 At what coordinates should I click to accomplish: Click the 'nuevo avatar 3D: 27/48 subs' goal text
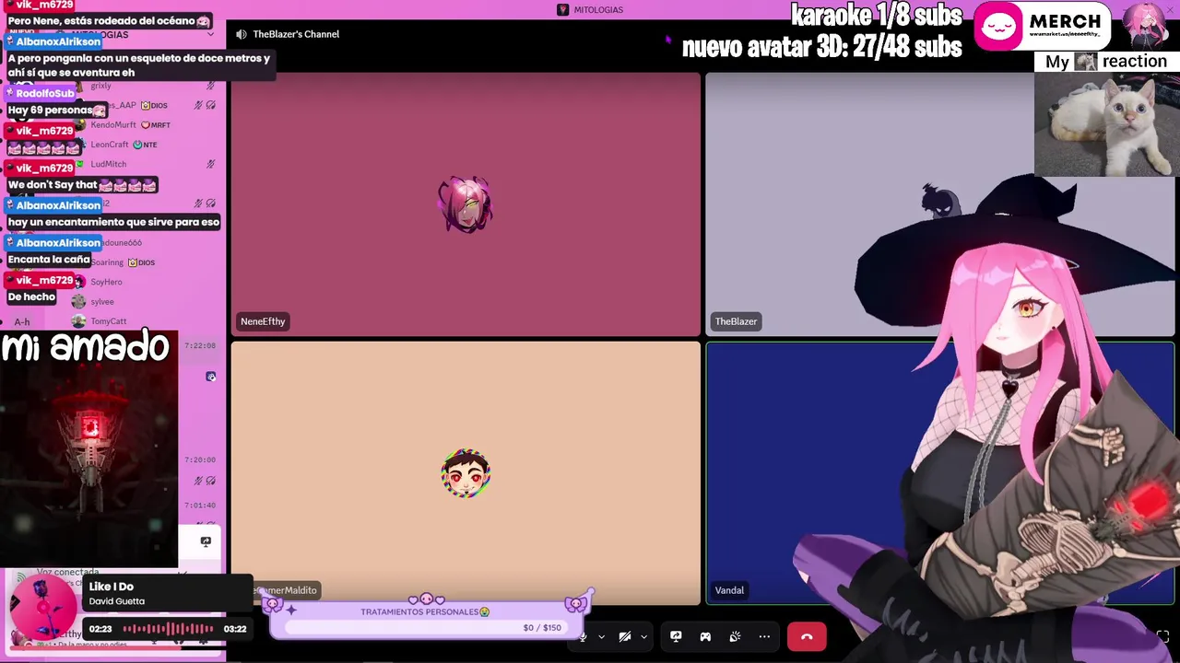coord(822,47)
